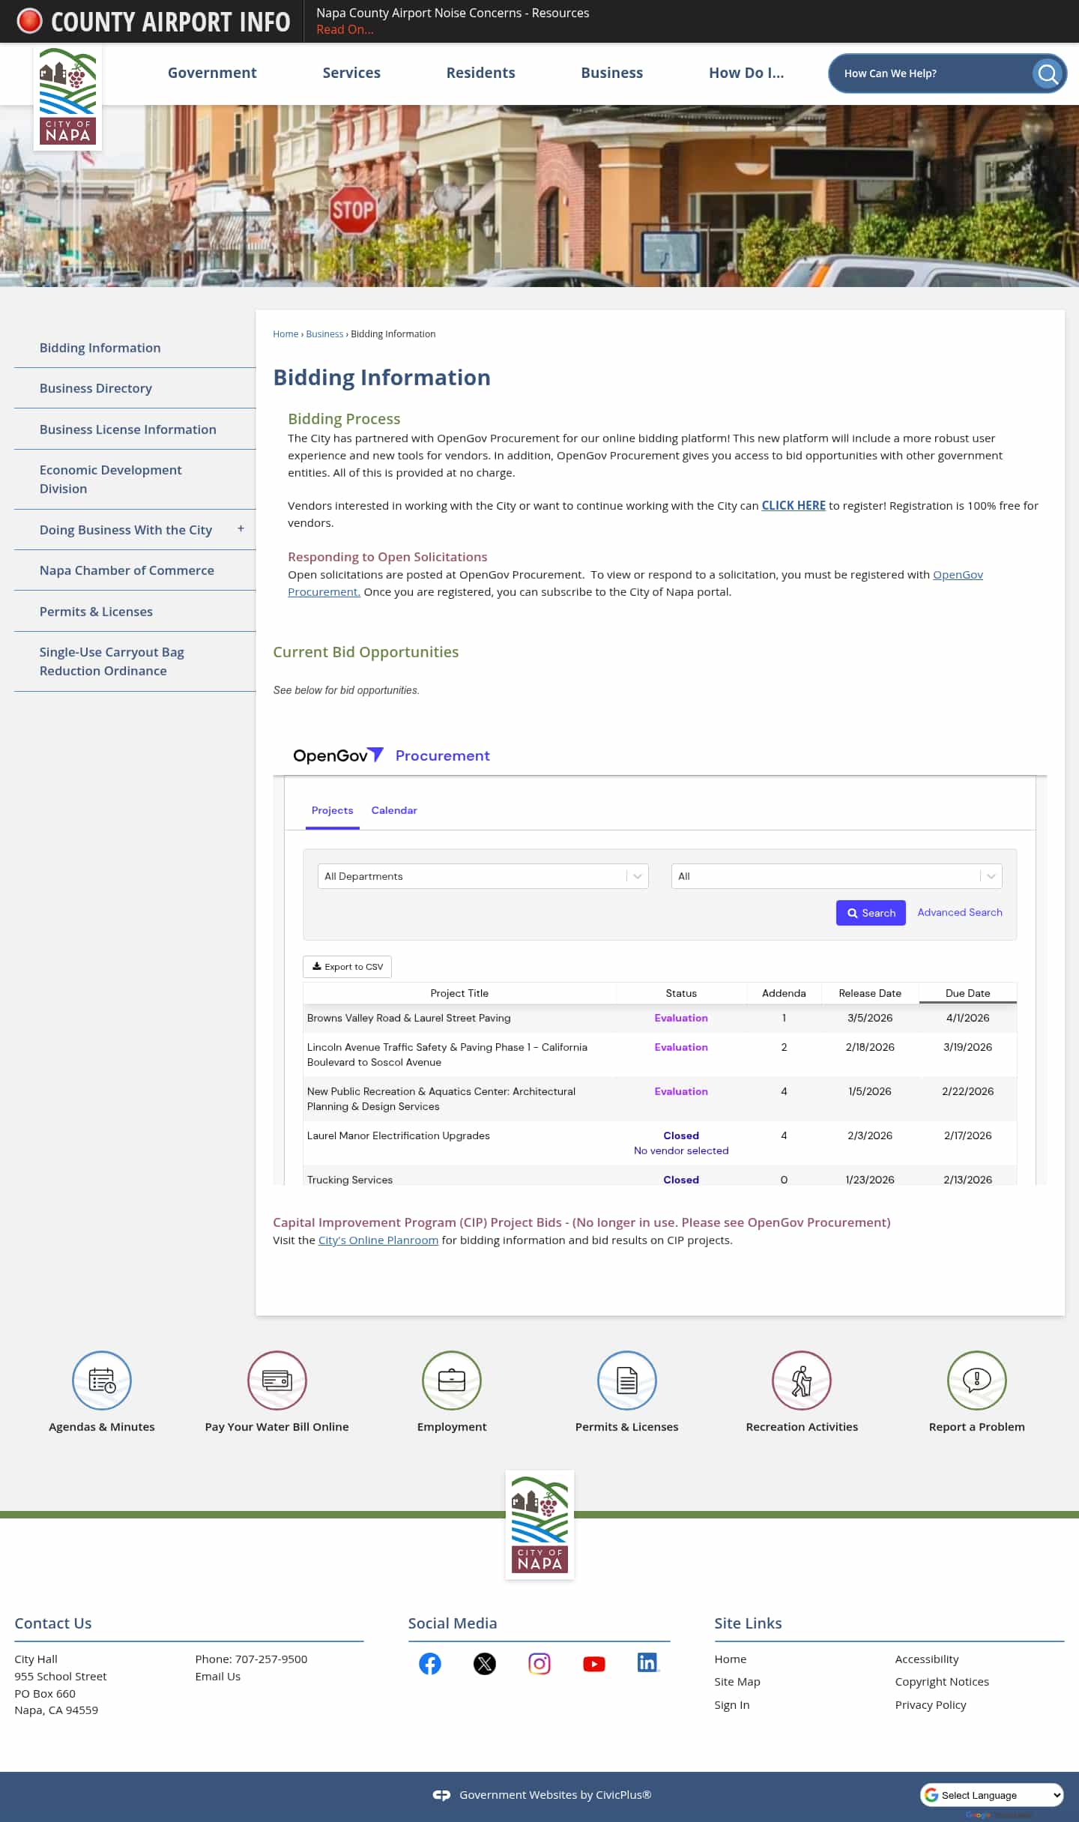Image resolution: width=1079 pixels, height=1822 pixels.
Task: Sort by the Release Date column header
Action: (x=870, y=993)
